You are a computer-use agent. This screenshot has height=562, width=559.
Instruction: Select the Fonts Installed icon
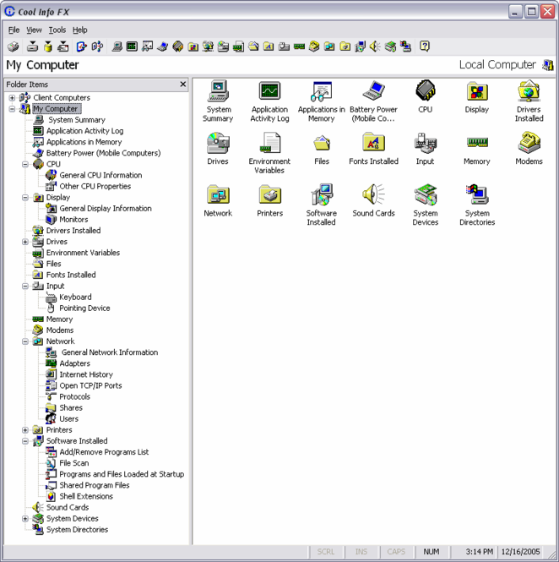pyautogui.click(x=373, y=144)
